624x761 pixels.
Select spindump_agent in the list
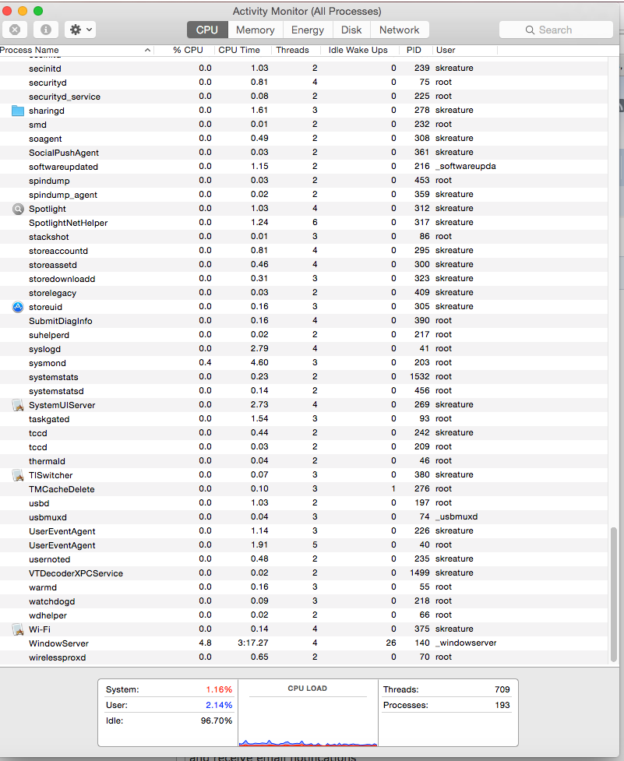pyautogui.click(x=304, y=195)
